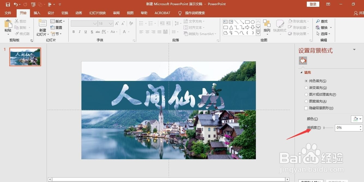Open 排列 arrange dropdown
The width and height of the screenshot is (364, 182).
coord(267,27)
